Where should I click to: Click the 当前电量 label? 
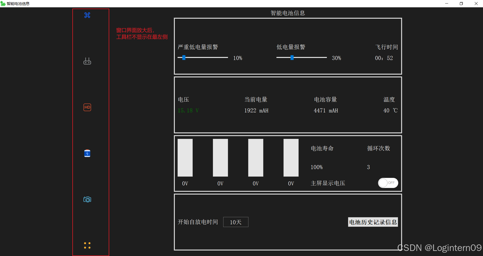(256, 100)
